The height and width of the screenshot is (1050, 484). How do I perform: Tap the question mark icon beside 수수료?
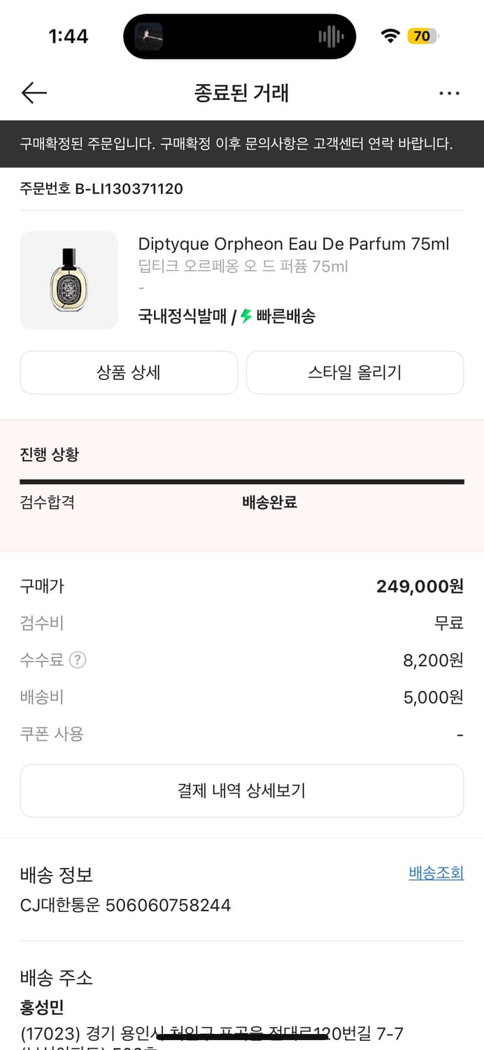[x=77, y=660]
